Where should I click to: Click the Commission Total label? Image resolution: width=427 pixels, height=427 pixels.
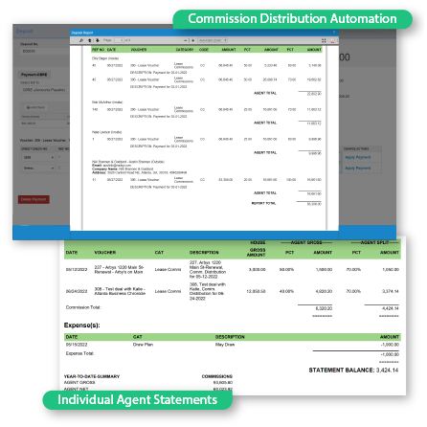(83, 307)
